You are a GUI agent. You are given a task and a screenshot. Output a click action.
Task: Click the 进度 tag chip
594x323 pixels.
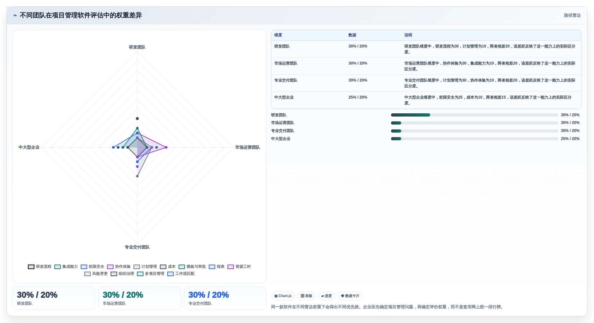[326, 296]
